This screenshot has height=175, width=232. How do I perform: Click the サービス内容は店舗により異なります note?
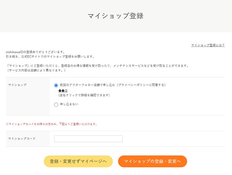coord(36,70)
